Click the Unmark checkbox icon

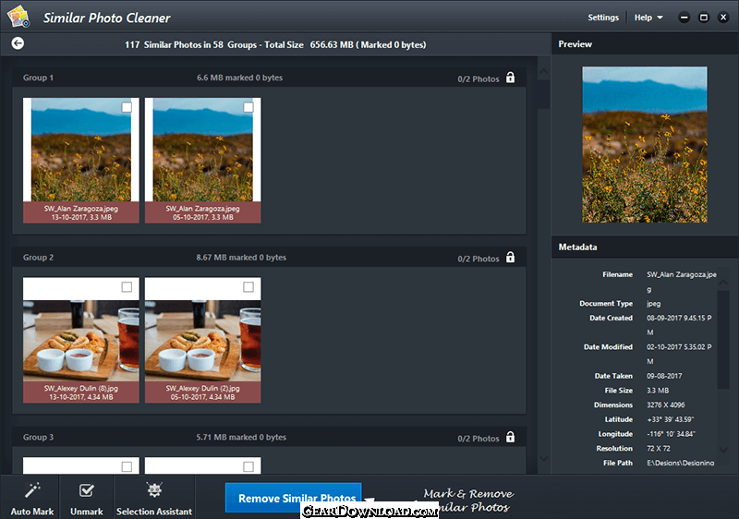pyautogui.click(x=87, y=490)
